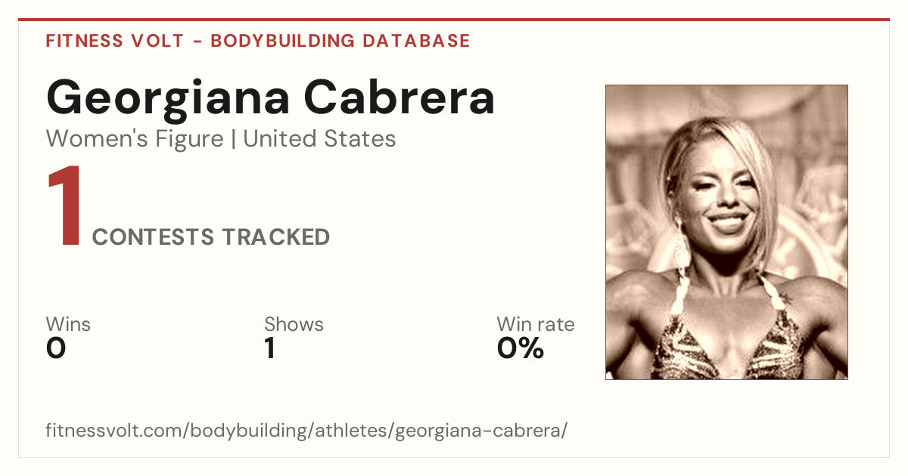Click the athlete photo thumbnail
Viewport: 908px width, 476px height.
point(726,232)
